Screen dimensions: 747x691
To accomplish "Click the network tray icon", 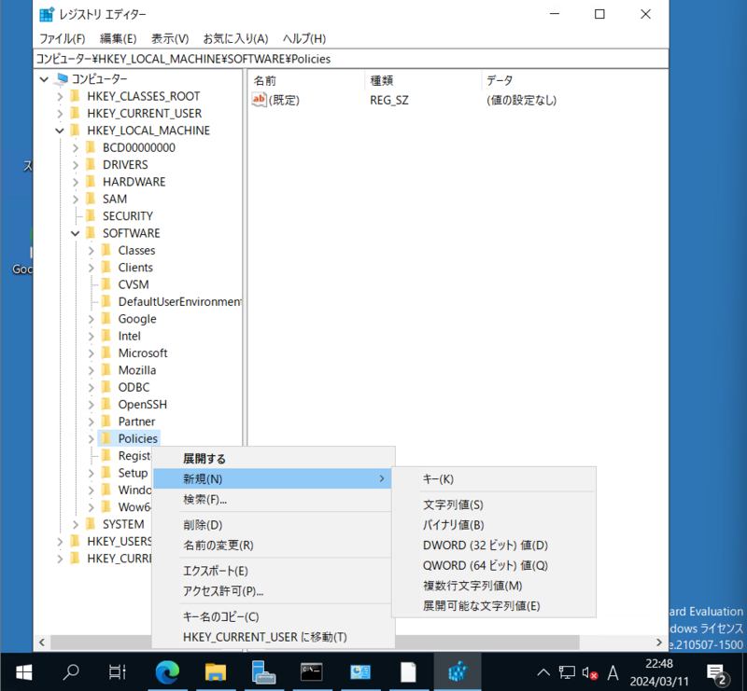I will point(567,673).
